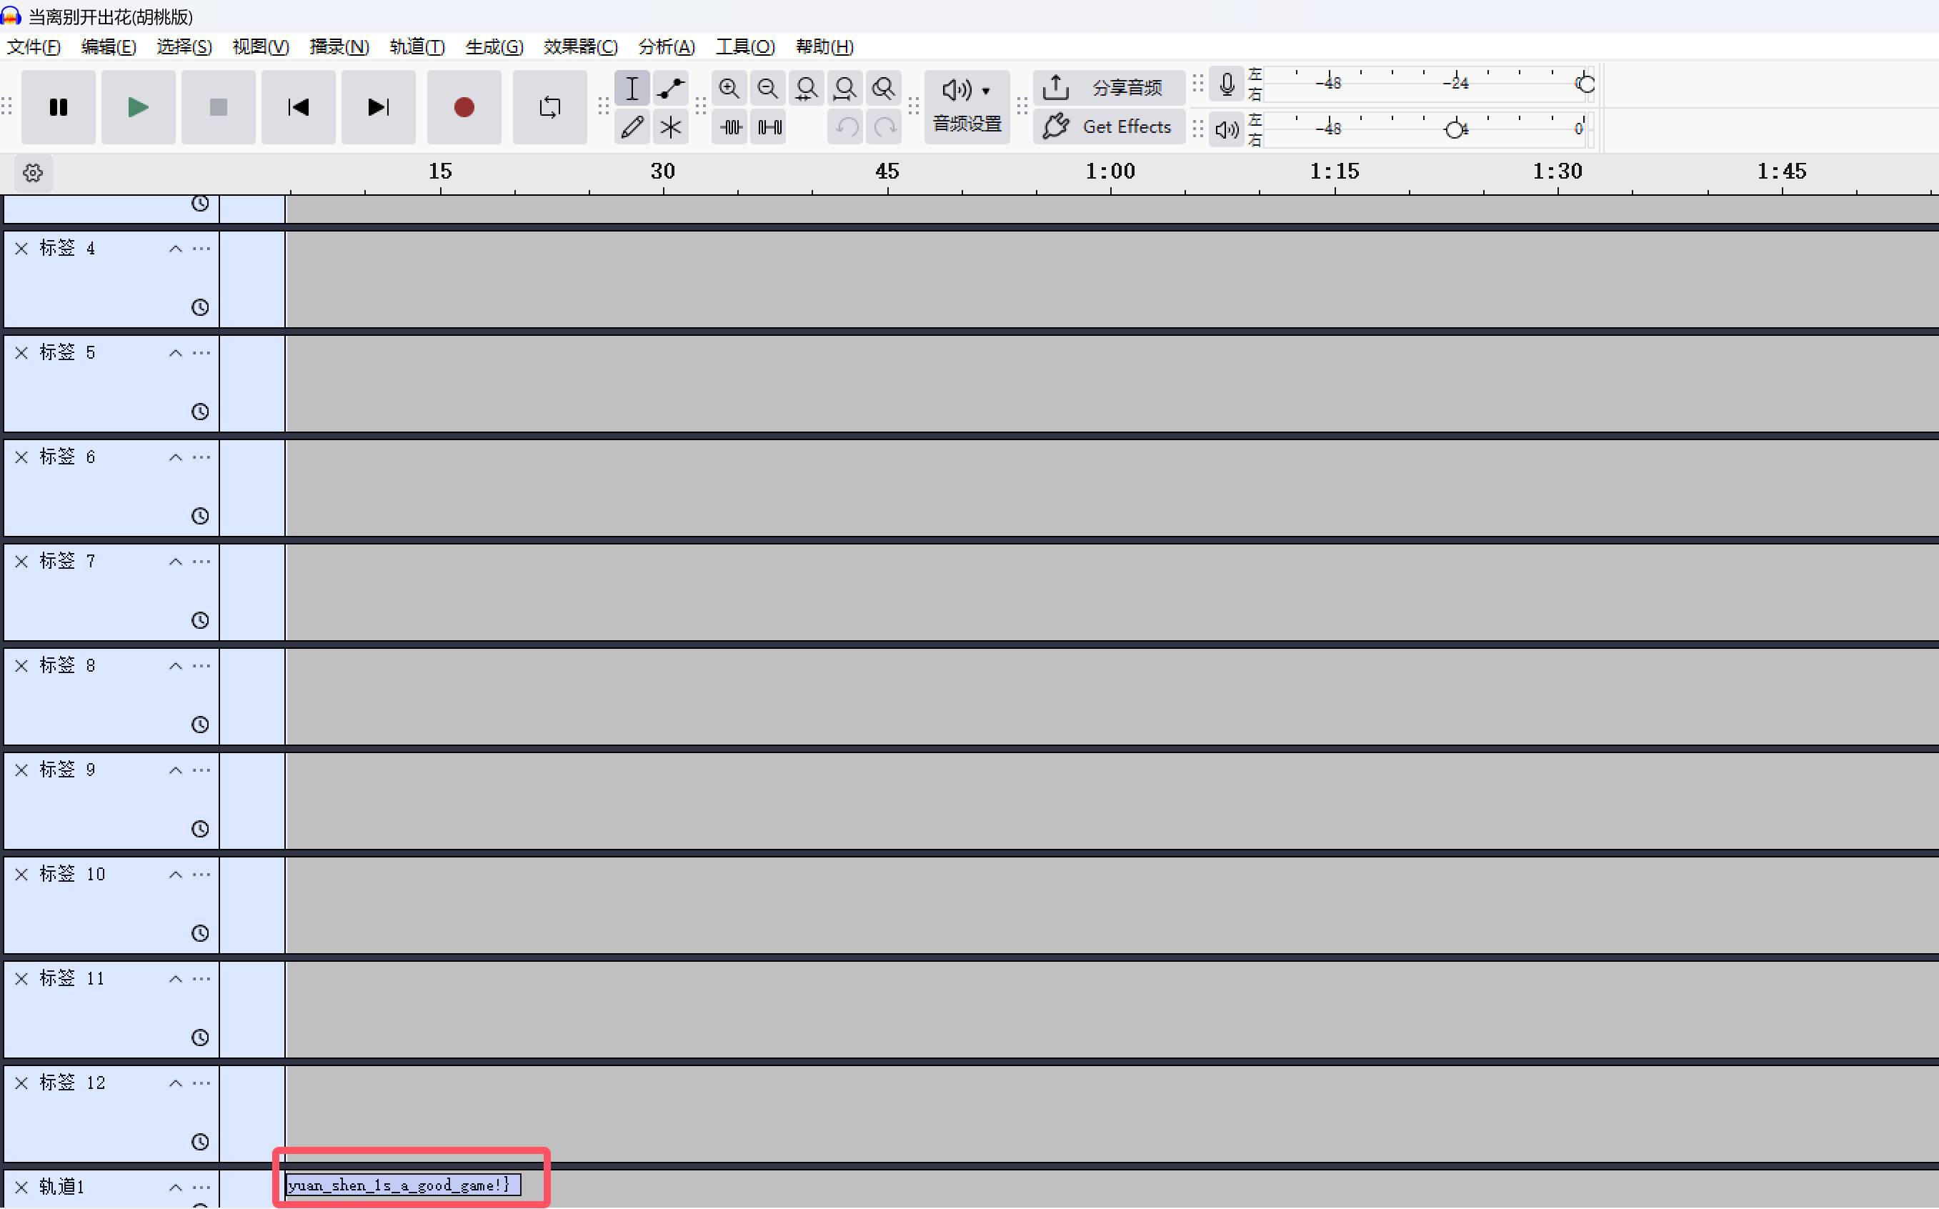1939x1209 pixels.
Task: Click the Zoom In magnifier
Action: click(728, 88)
